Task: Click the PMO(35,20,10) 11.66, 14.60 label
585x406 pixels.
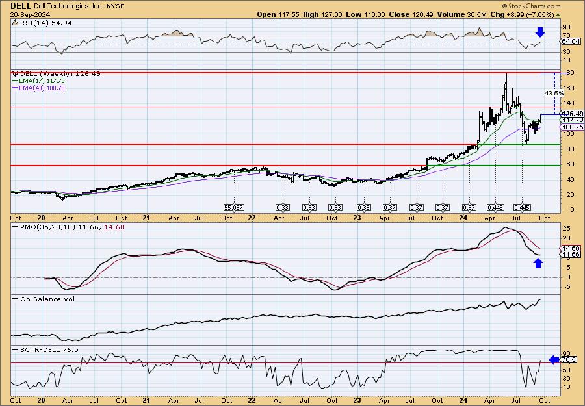Action: click(x=71, y=227)
